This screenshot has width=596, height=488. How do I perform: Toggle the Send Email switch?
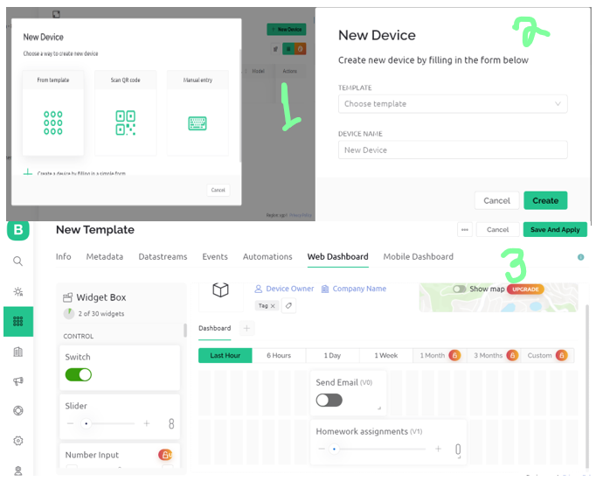tap(329, 401)
